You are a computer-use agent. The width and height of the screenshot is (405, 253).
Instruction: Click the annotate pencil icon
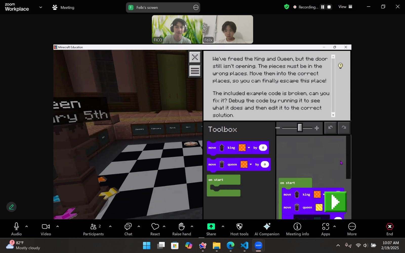pos(11,207)
